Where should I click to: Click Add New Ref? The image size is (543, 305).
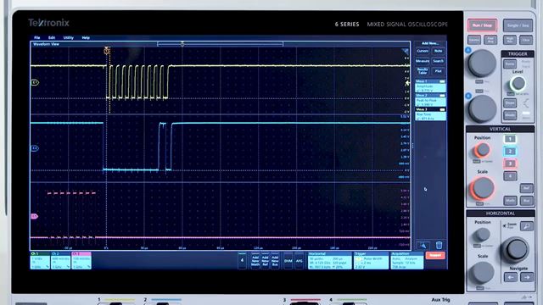click(x=266, y=261)
